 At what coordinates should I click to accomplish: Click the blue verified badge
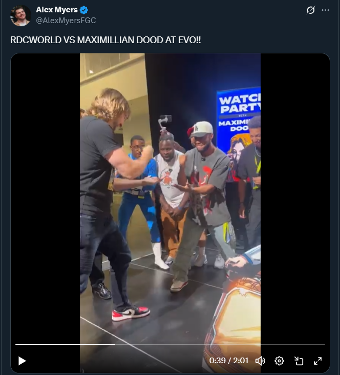[x=84, y=10]
